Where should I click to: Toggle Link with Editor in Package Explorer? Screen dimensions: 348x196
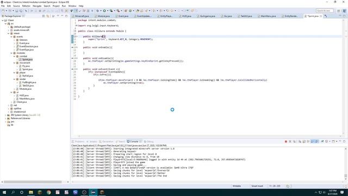[x=48, y=16]
